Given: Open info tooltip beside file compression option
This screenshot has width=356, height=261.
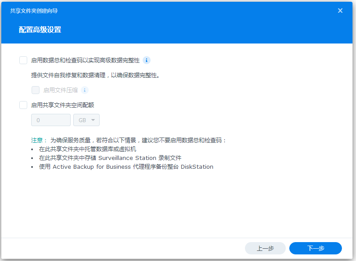Looking at the screenshot, I should [x=85, y=90].
